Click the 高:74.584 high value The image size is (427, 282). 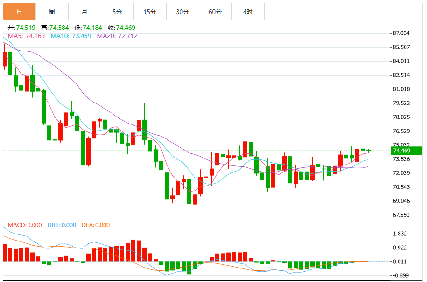[x=55, y=28]
